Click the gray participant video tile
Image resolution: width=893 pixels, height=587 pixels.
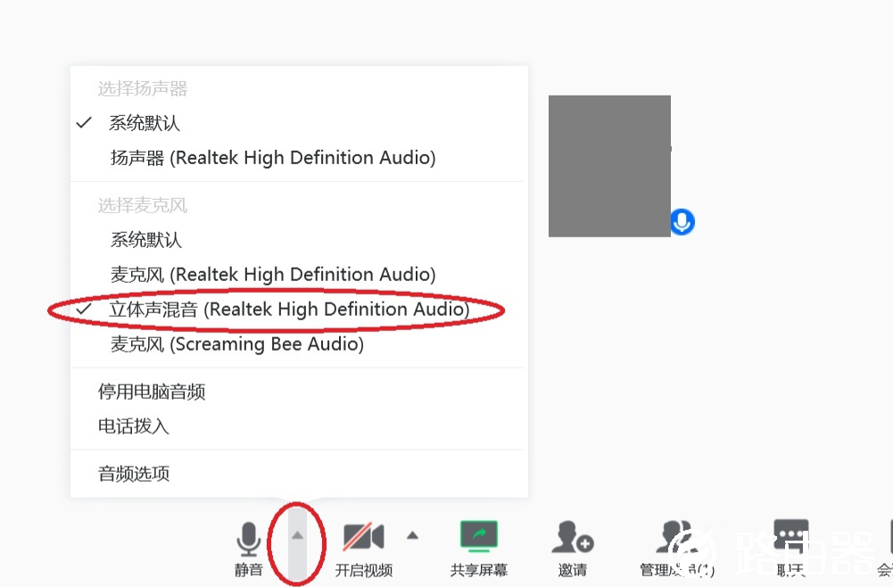click(x=609, y=166)
